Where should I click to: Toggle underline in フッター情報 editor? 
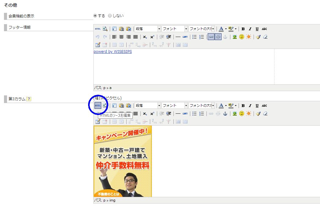coord(257,29)
